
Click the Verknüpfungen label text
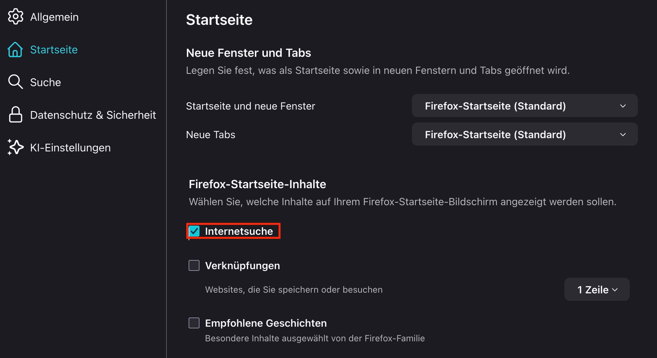(242, 266)
